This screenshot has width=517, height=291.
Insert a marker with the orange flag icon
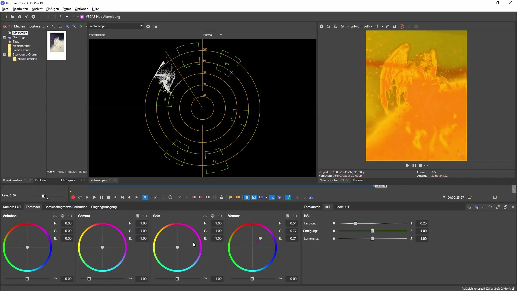point(231,197)
